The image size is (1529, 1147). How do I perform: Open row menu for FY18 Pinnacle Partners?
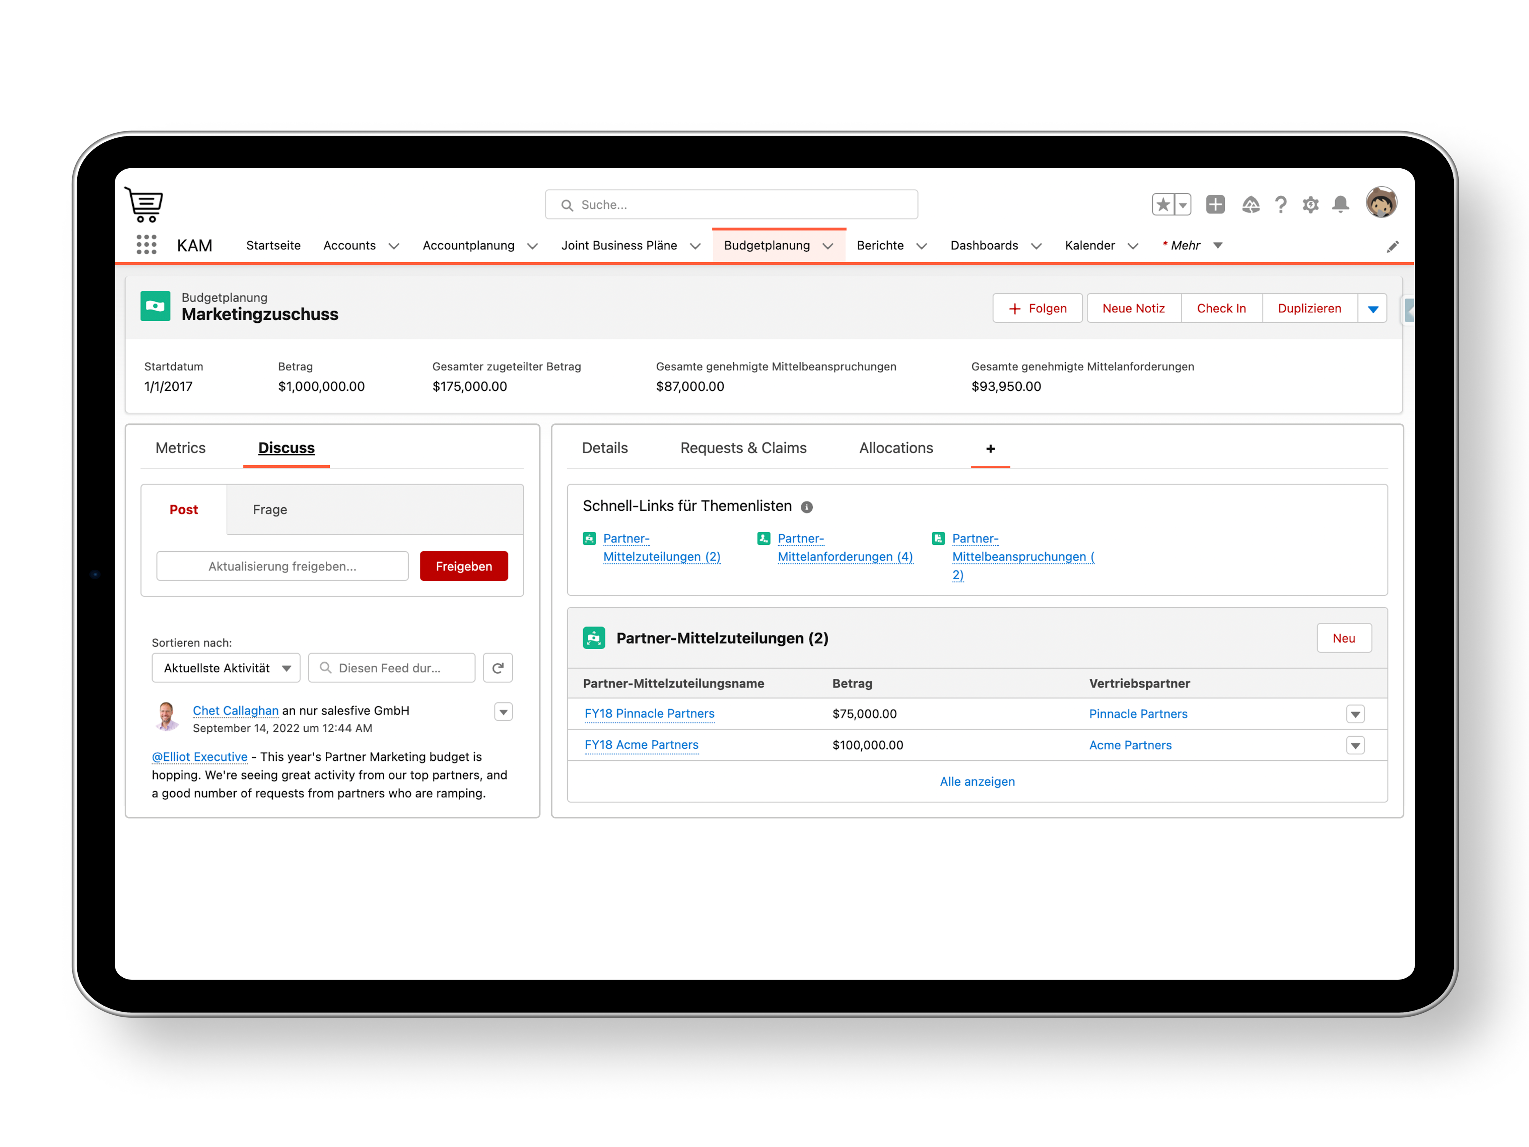pyautogui.click(x=1355, y=714)
